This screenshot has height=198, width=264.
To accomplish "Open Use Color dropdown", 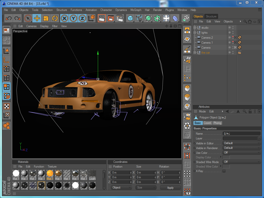I will (x=242, y=153).
